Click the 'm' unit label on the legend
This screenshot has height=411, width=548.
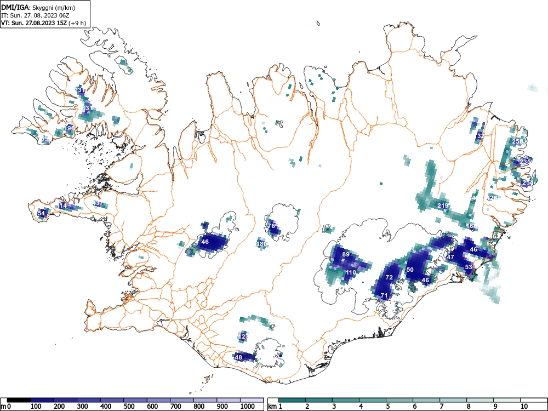click(x=3, y=407)
